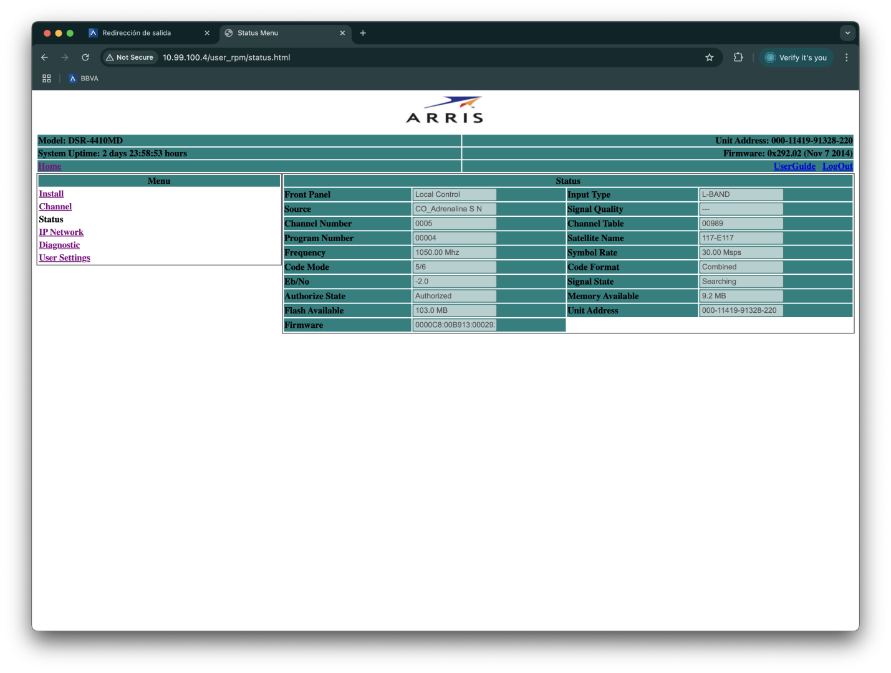Click the Input Type field L-BAND

741,194
